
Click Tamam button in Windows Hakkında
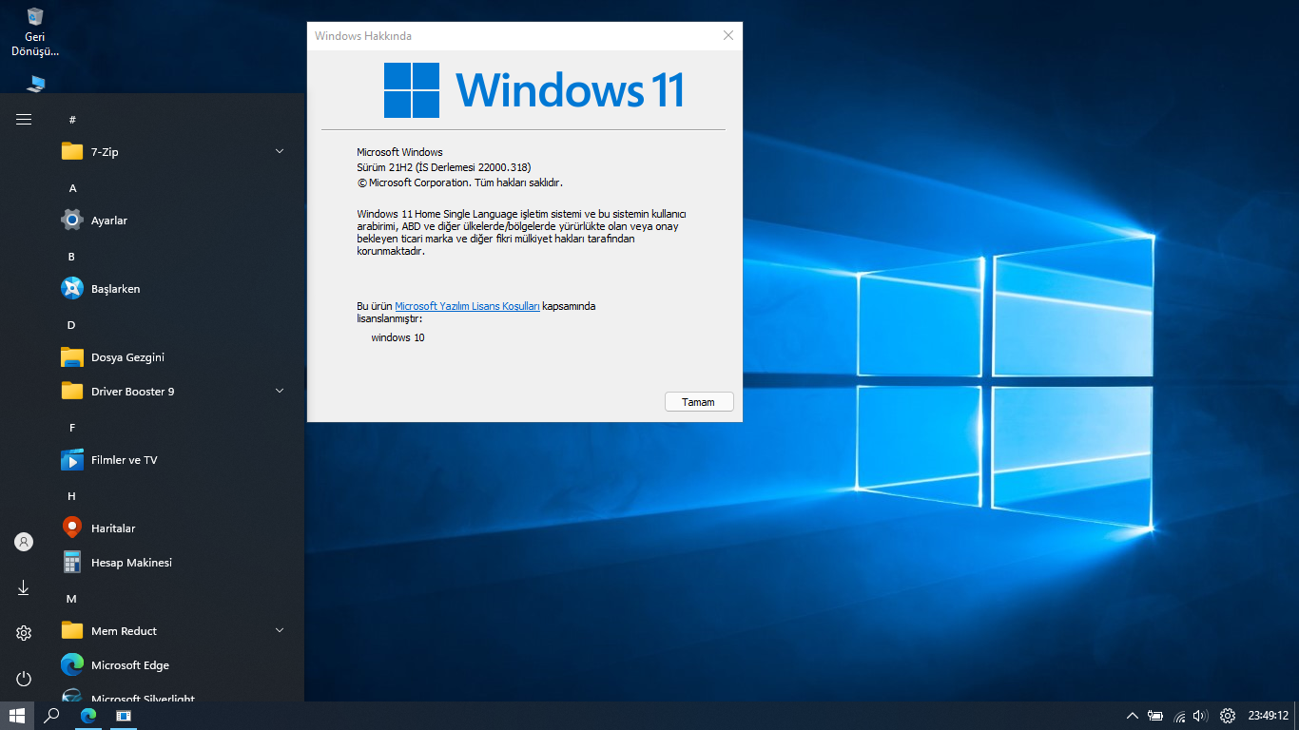point(699,402)
